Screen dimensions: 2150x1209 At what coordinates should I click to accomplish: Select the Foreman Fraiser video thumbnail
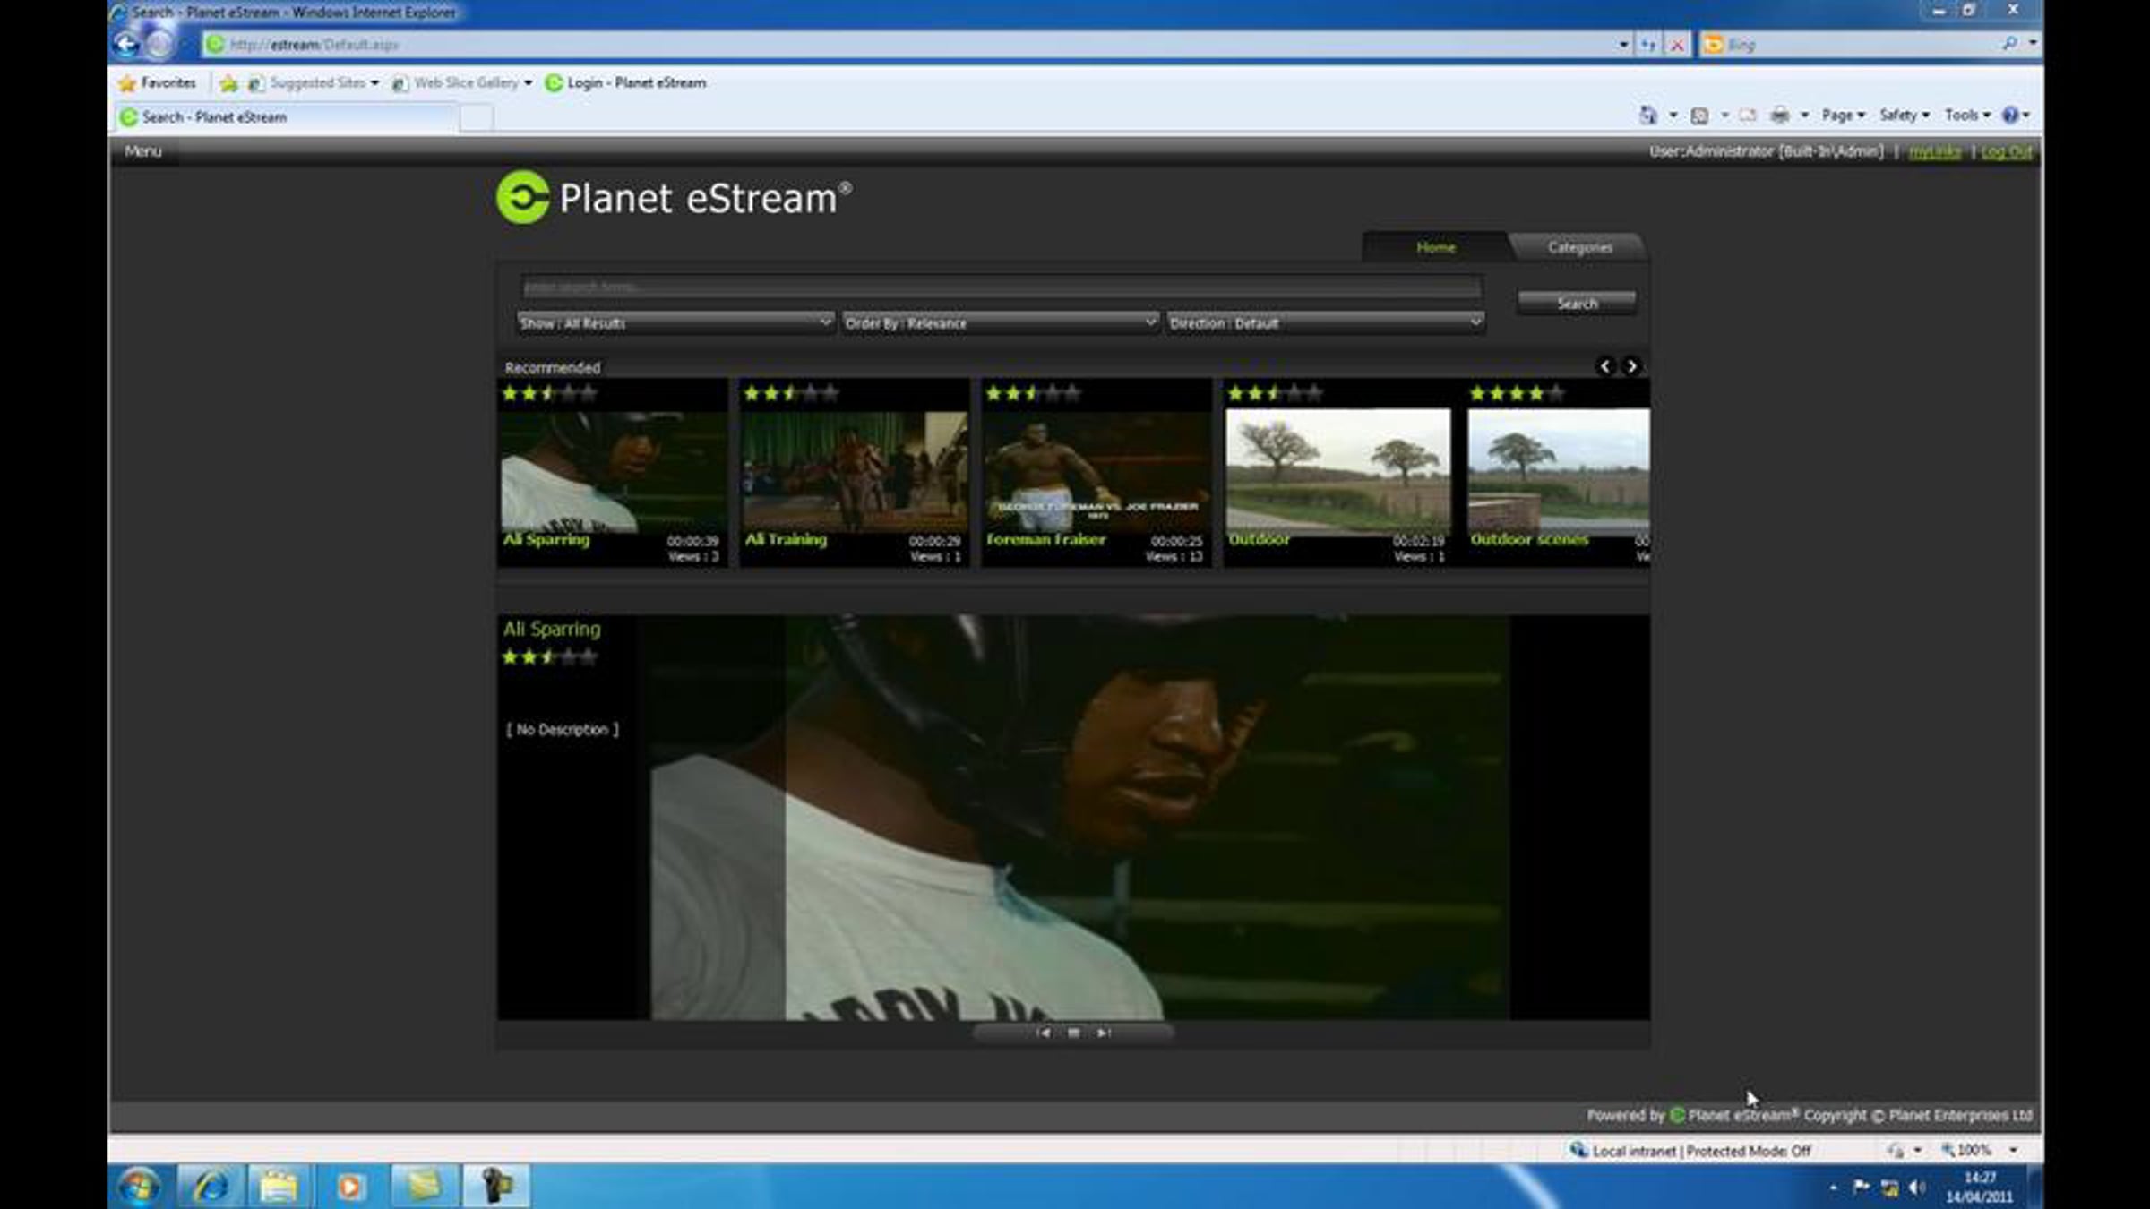click(1096, 472)
